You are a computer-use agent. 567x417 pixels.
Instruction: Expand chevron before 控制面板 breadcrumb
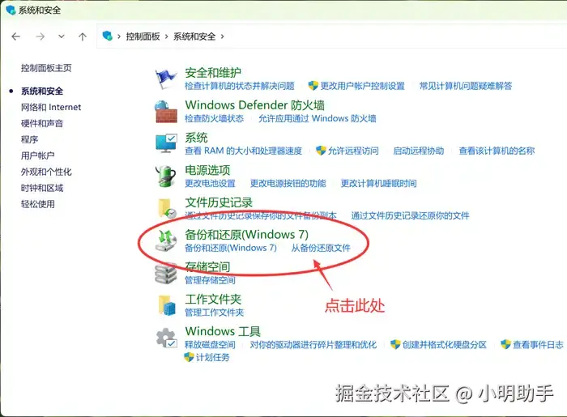click(x=119, y=36)
